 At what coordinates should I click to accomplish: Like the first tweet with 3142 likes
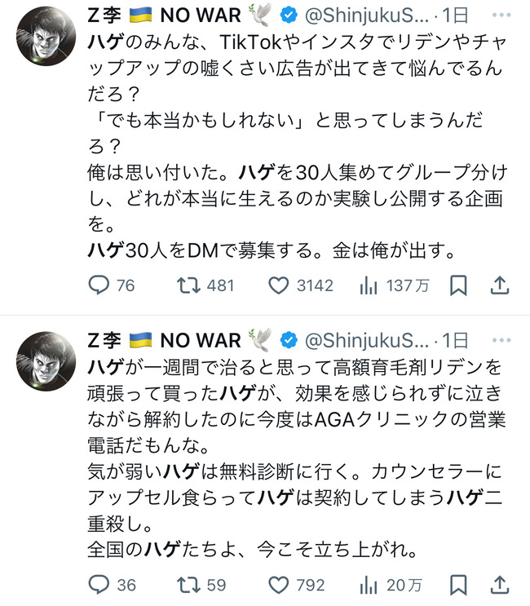301,286
